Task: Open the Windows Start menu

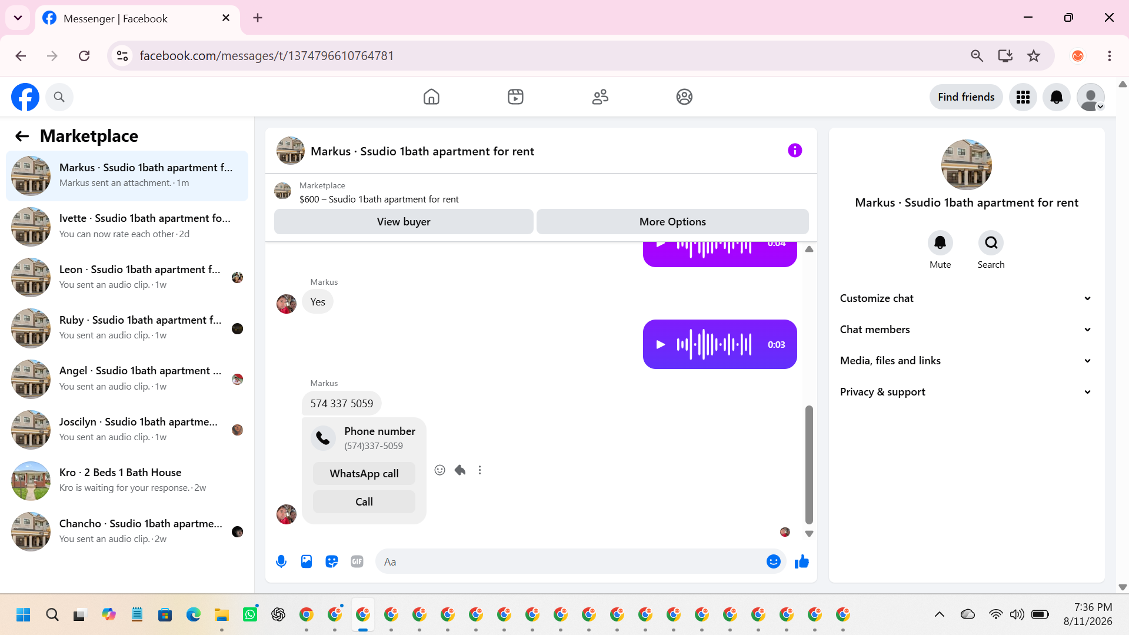Action: click(24, 615)
